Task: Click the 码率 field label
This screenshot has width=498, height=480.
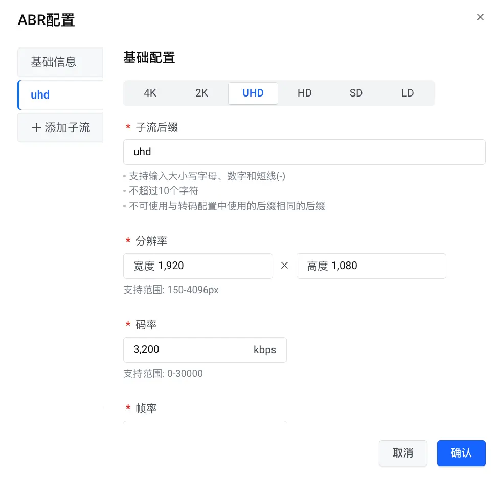Action: click(146, 325)
